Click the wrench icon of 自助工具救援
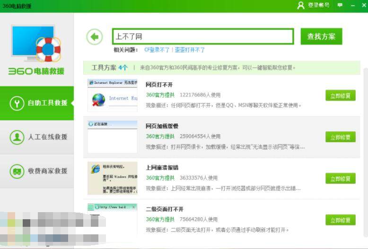The height and width of the screenshot is (249, 368). coord(17,103)
